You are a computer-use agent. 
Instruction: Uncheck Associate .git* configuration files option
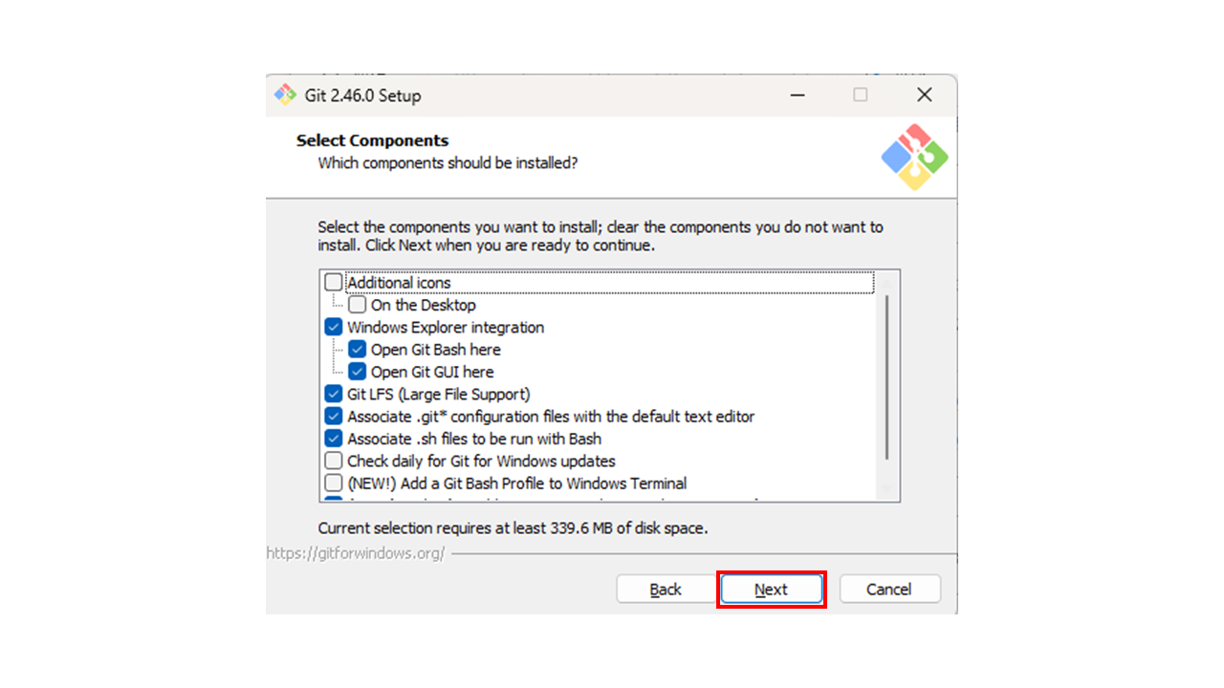point(333,417)
